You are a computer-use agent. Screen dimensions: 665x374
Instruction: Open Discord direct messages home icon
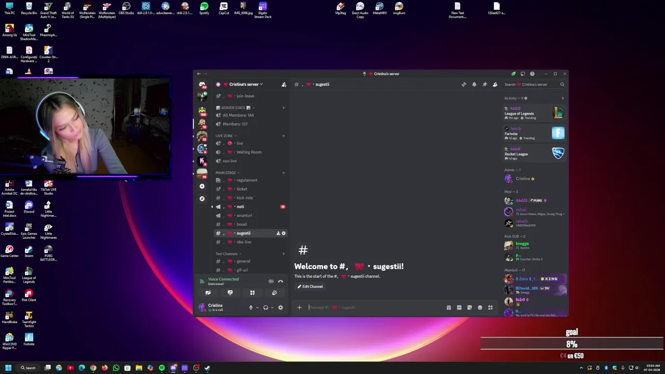pos(202,84)
